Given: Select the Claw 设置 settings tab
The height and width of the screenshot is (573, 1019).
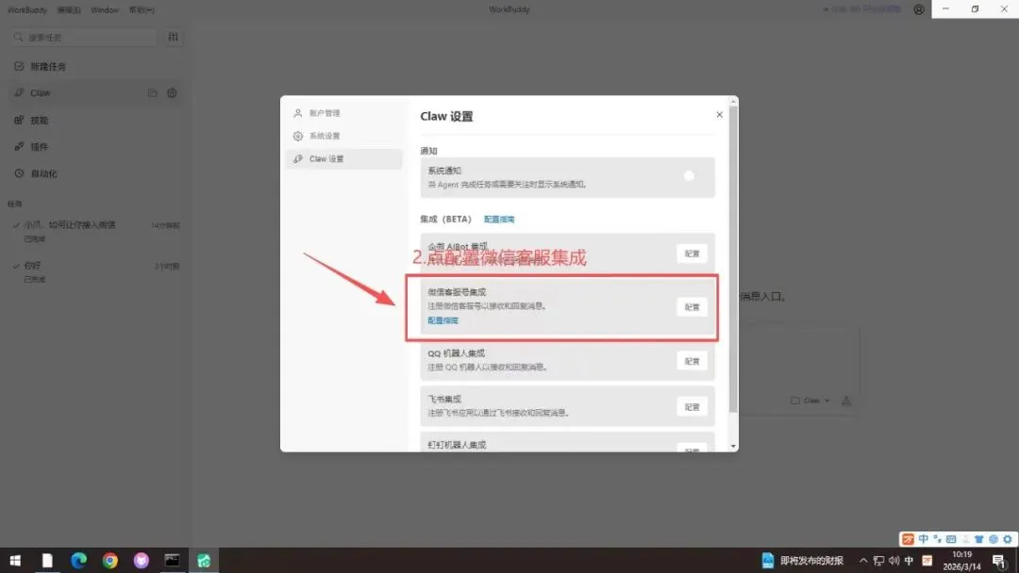Looking at the screenshot, I should click(343, 158).
